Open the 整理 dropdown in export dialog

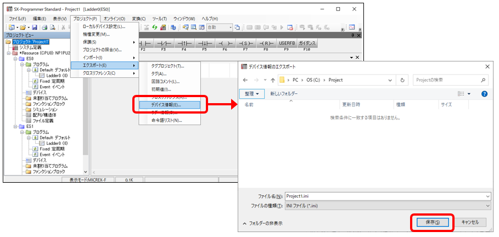click(x=253, y=94)
